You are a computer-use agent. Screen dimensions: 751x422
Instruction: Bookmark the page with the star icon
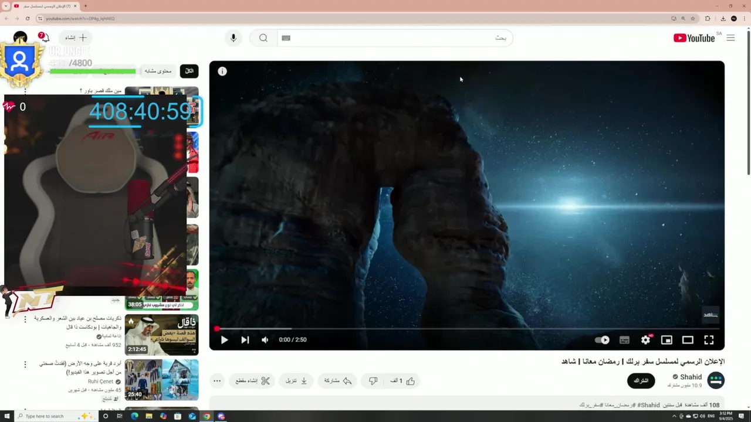coord(692,18)
